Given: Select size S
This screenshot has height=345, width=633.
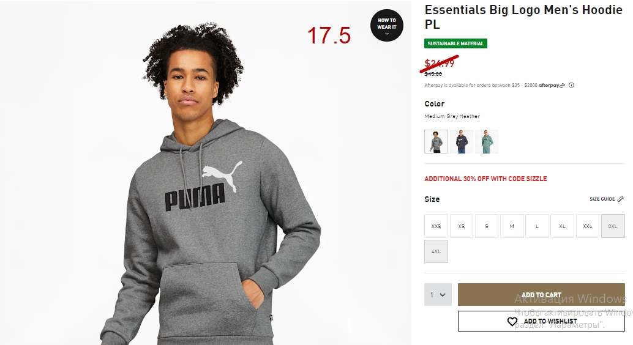Looking at the screenshot, I should click(487, 226).
